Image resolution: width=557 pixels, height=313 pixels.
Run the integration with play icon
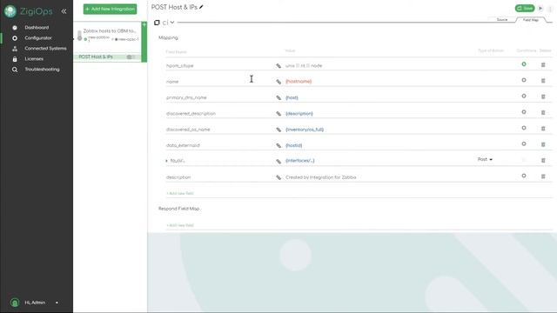click(540, 8)
